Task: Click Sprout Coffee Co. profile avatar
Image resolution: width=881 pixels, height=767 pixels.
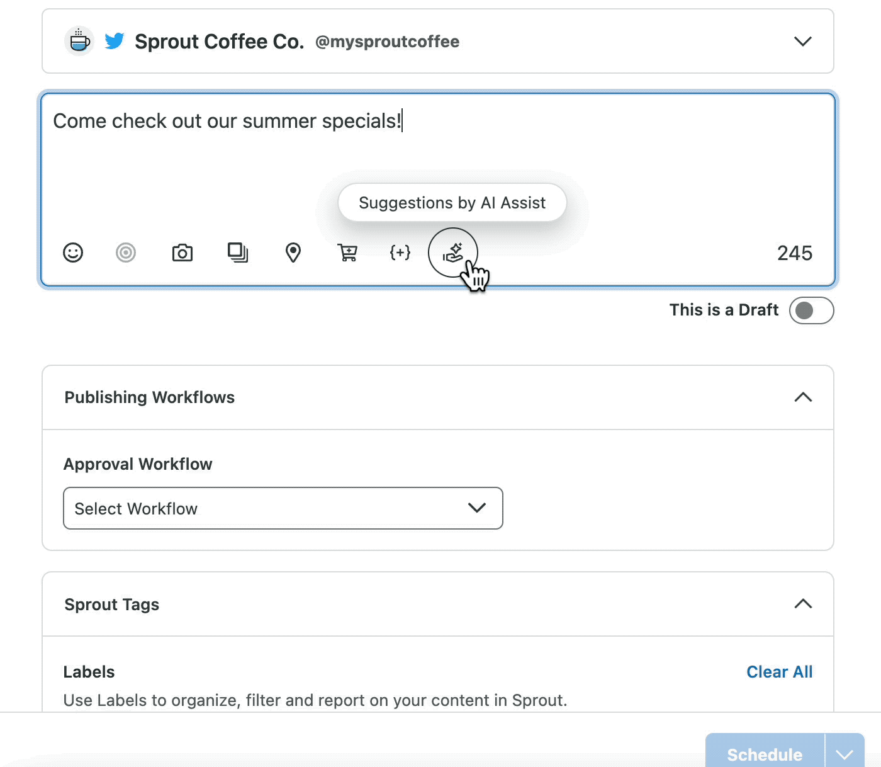Action: 79,41
